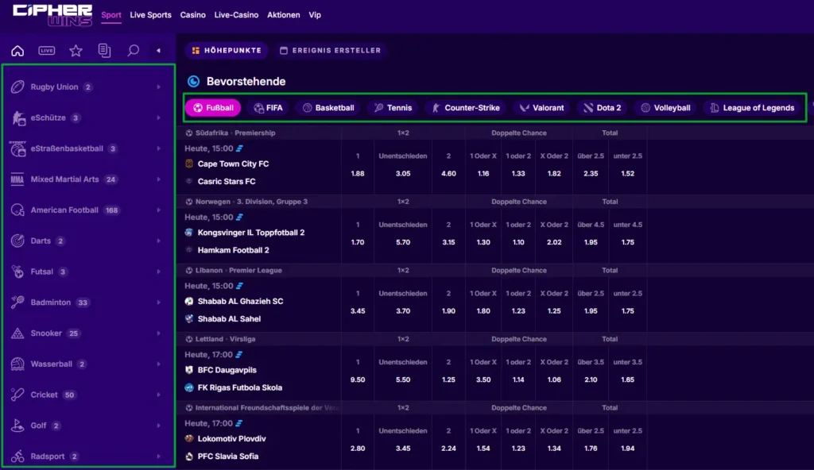814x470 pixels.
Task: Click the Radsport bicycle icon
Action: click(x=17, y=456)
